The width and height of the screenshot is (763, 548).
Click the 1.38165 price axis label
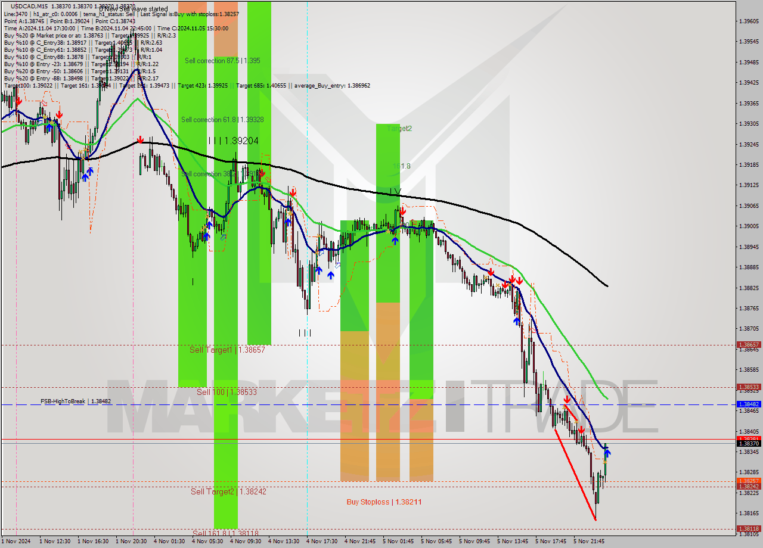click(749, 513)
